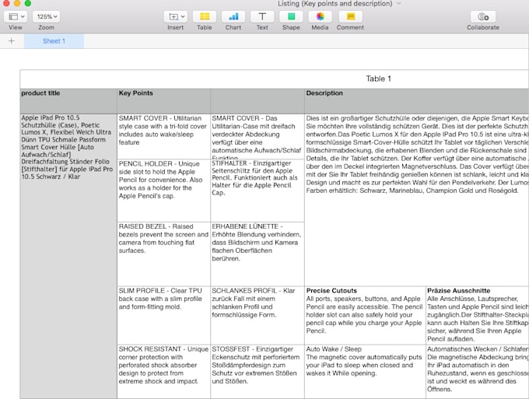Select the 'ERHABENE LÜNETTE' cell
529x399 pixels.
pos(257,254)
